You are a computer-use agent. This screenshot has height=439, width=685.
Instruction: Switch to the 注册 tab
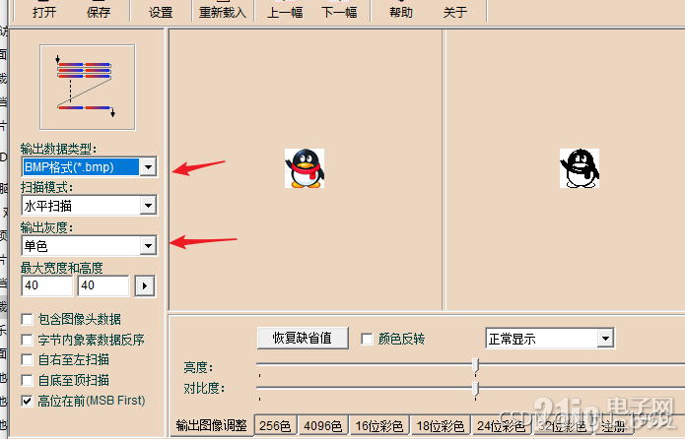(614, 426)
